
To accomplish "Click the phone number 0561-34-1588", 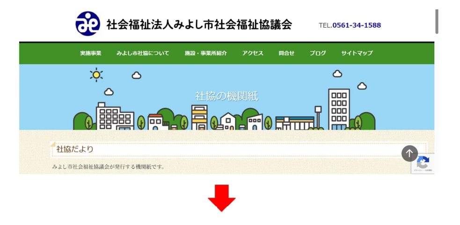I will point(356,25).
